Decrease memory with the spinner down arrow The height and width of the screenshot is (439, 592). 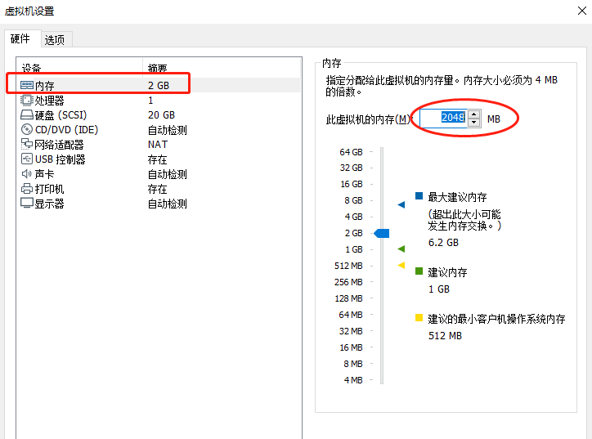click(473, 123)
